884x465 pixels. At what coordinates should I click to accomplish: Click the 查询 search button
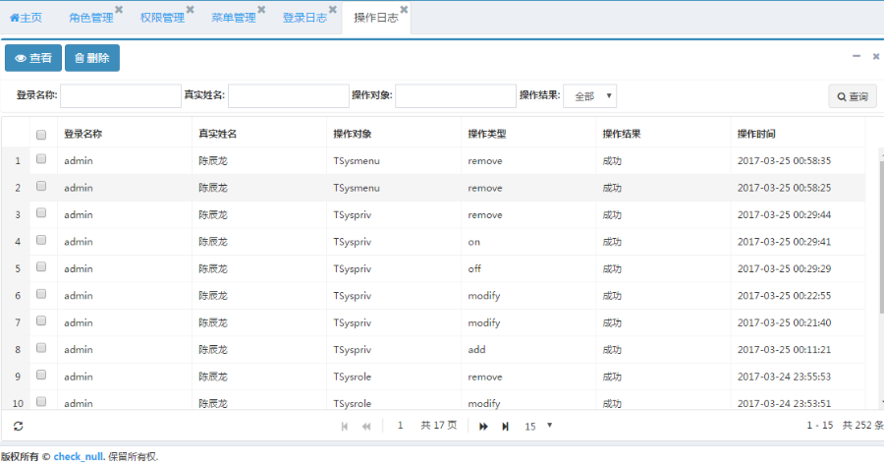(x=853, y=96)
